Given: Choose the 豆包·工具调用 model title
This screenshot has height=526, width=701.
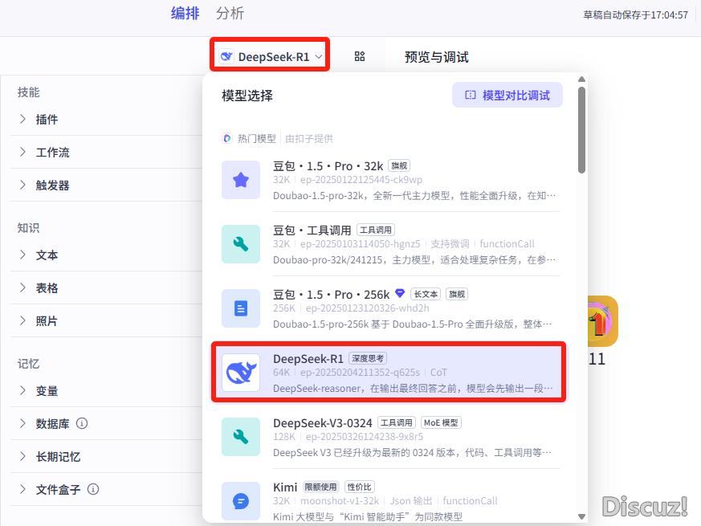Looking at the screenshot, I should [x=312, y=230].
